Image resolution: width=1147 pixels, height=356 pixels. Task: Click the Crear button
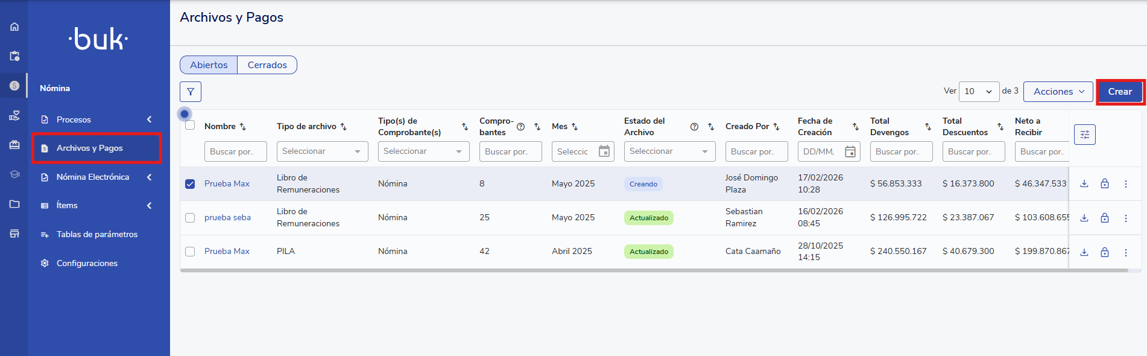(x=1119, y=92)
